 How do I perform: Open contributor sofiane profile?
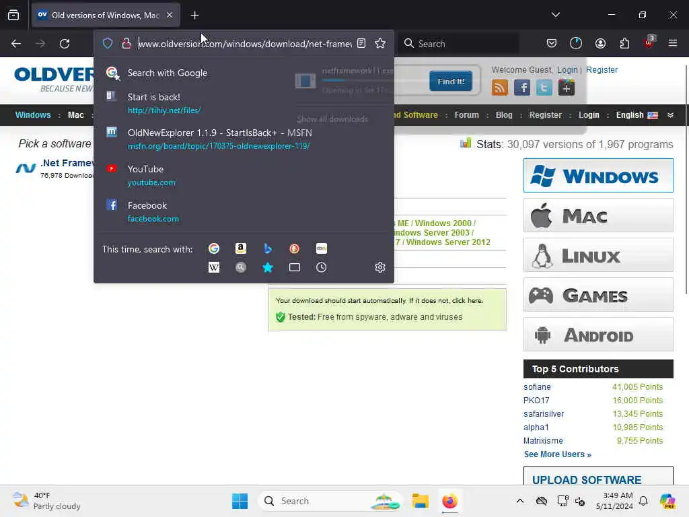coord(537,387)
